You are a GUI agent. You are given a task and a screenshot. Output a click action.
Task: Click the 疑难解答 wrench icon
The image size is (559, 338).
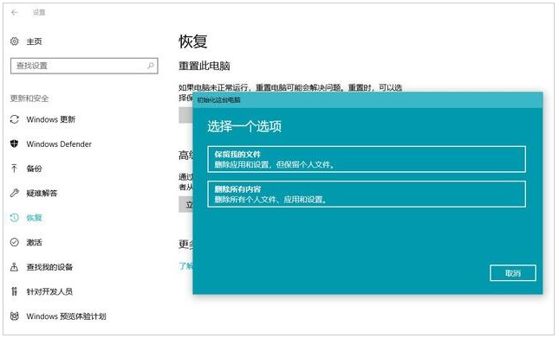click(x=14, y=193)
